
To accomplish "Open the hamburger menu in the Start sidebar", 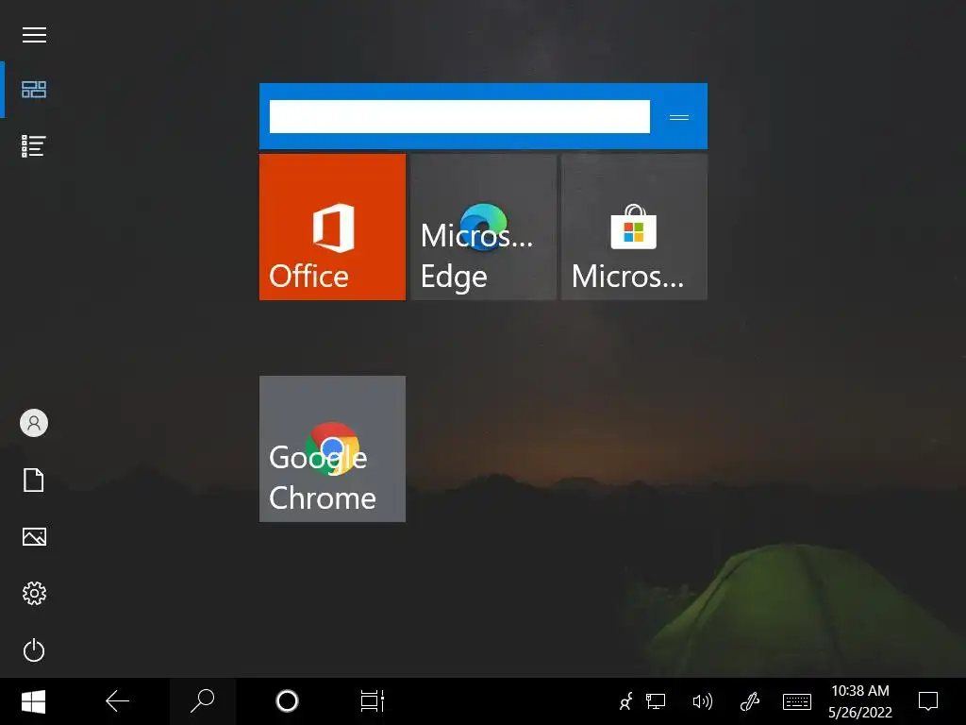I will coord(34,35).
